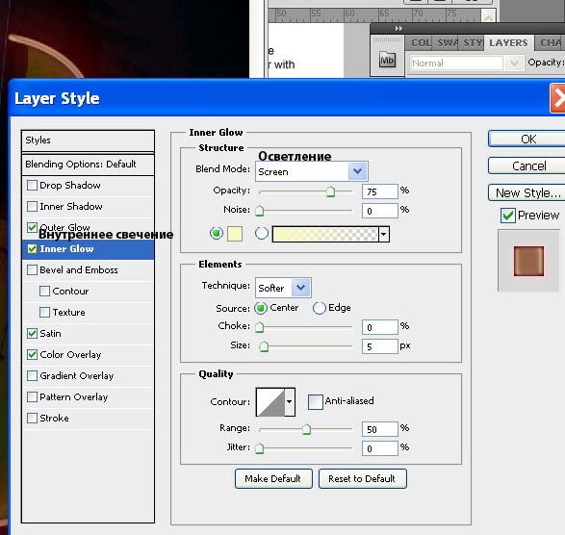Enable the Bevel and Emboss checkbox
Viewport: 565px width, 535px height.
[x=32, y=269]
